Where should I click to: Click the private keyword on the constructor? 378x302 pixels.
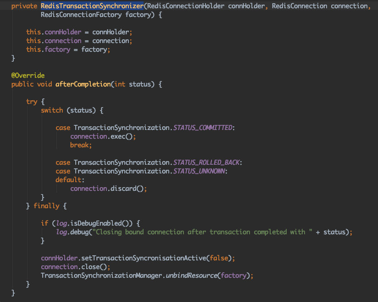pos(24,6)
